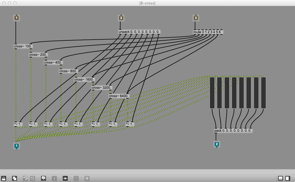Open a new patcher view
The image size is (295, 182).
pos(14,178)
